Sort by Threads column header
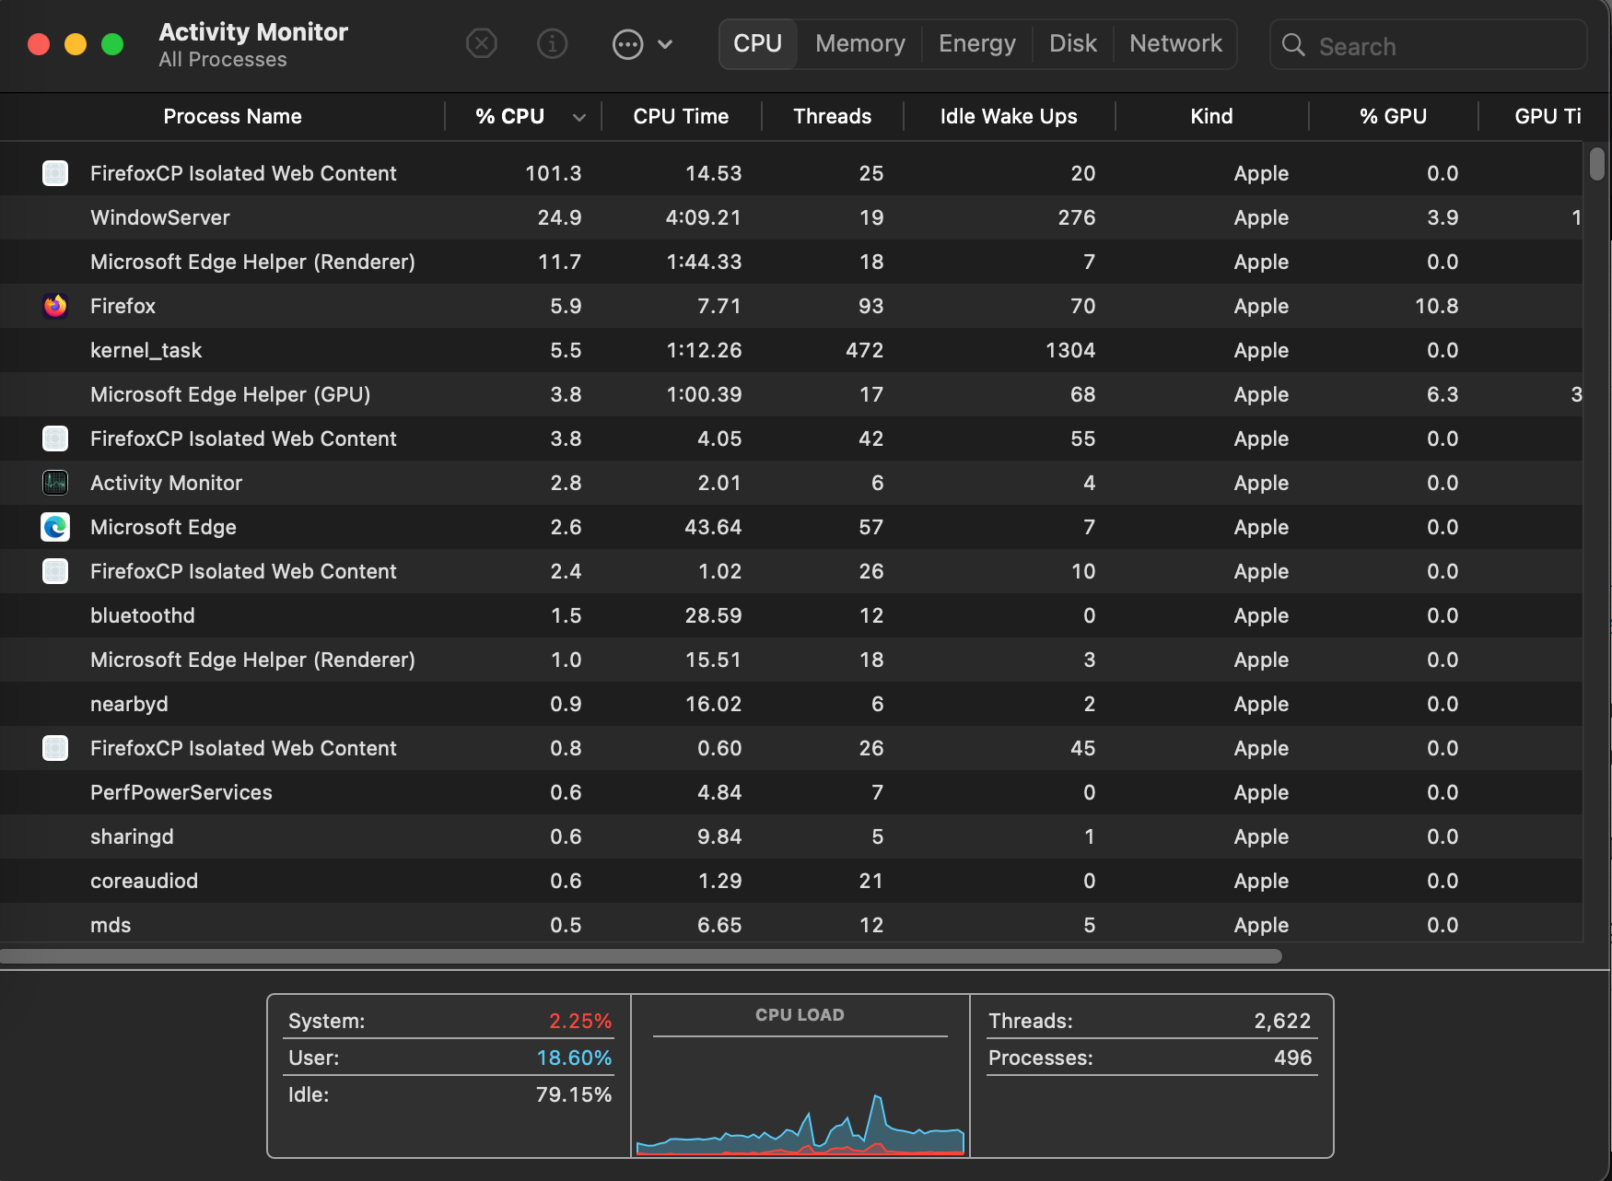1612x1181 pixels. pyautogui.click(x=832, y=116)
